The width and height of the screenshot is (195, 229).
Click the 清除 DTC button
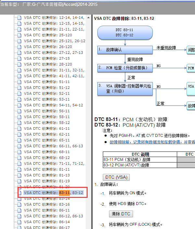121,214
